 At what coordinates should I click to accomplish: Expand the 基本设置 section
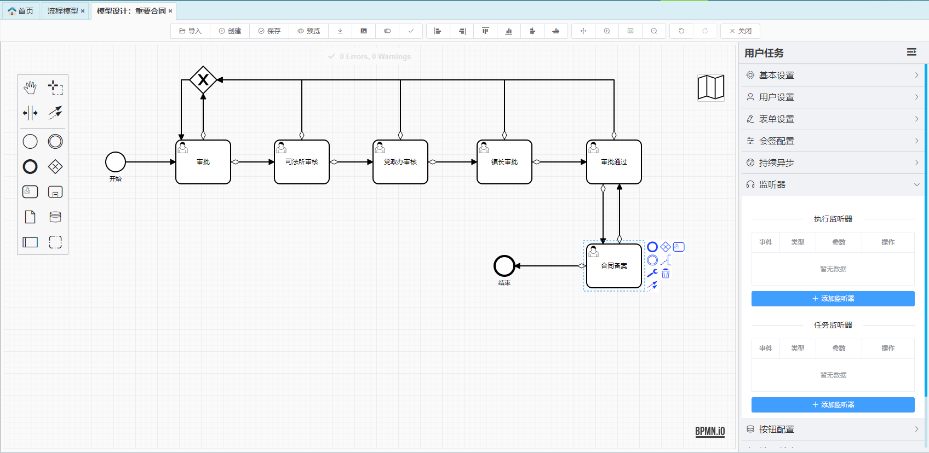pyautogui.click(x=833, y=75)
